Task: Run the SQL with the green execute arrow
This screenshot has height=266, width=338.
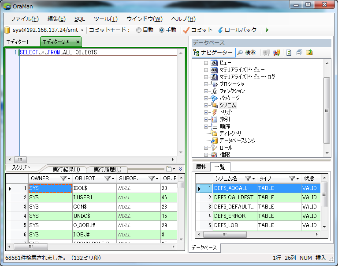Action: (267, 30)
